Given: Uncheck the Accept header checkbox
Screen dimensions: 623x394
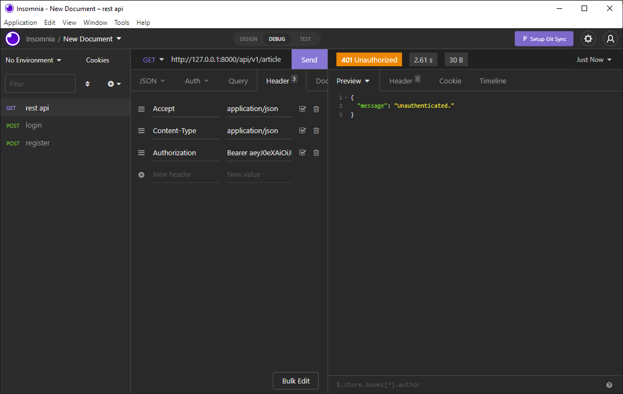Looking at the screenshot, I should point(302,109).
